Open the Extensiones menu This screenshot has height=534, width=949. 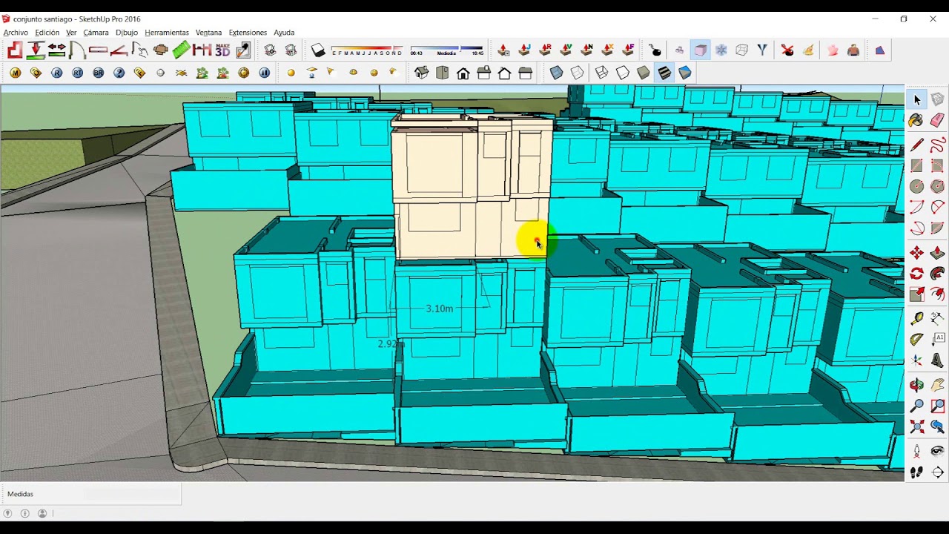point(248,33)
